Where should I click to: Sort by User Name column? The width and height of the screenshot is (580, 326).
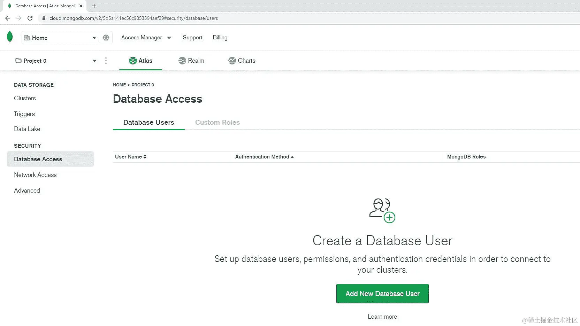[131, 157]
